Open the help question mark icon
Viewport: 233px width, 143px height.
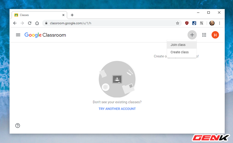[17, 126]
